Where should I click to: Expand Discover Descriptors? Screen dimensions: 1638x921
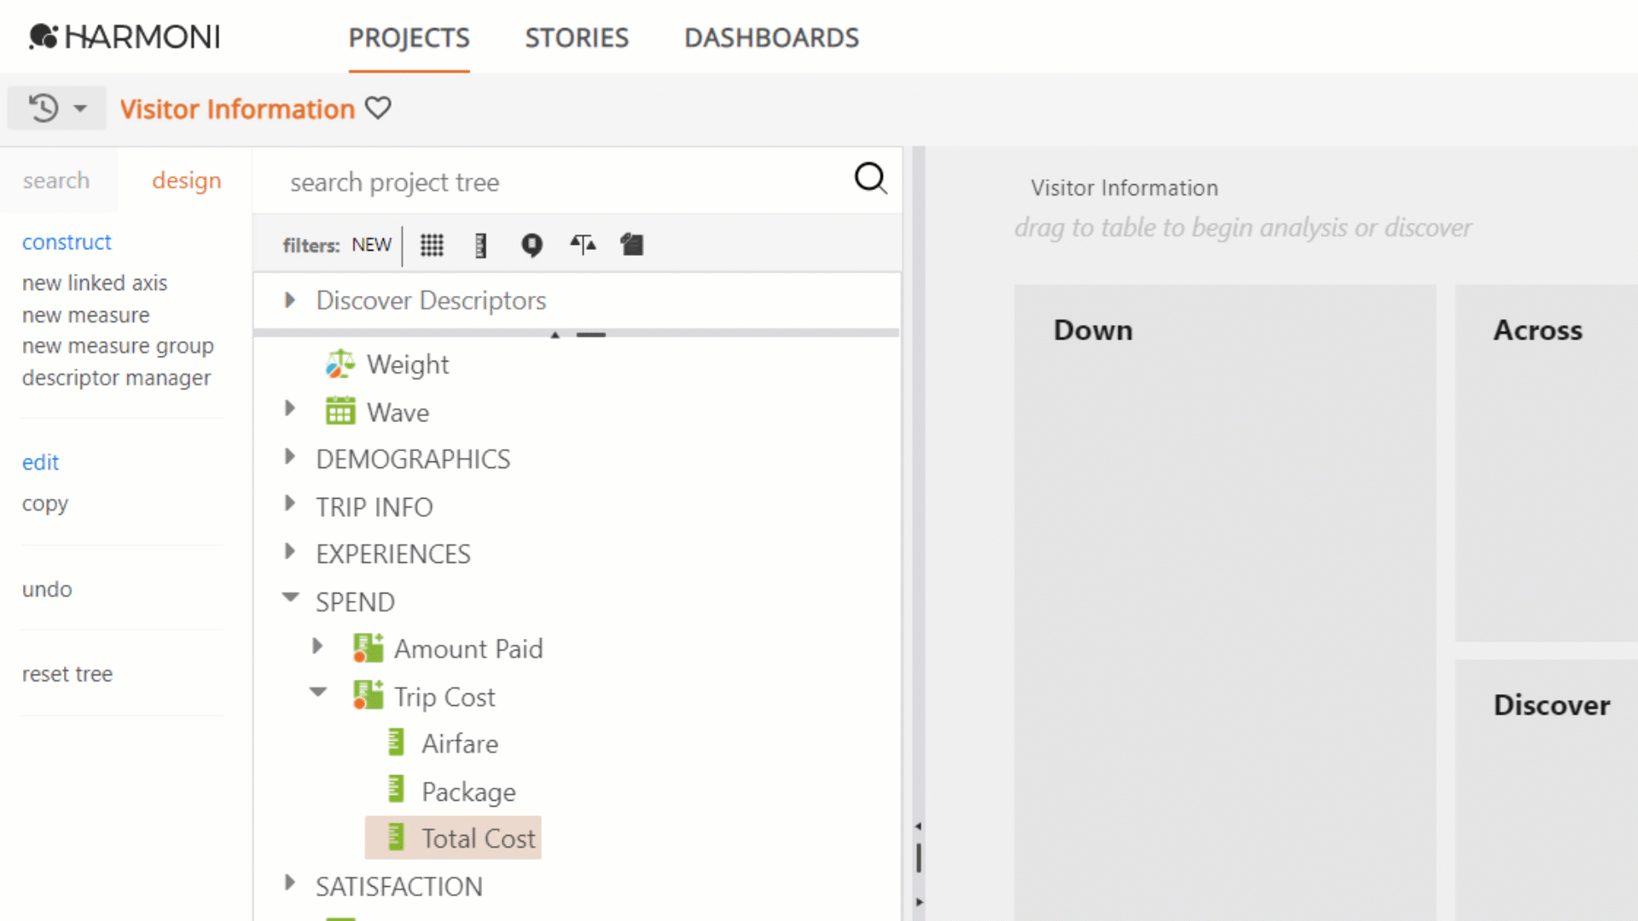click(x=290, y=300)
